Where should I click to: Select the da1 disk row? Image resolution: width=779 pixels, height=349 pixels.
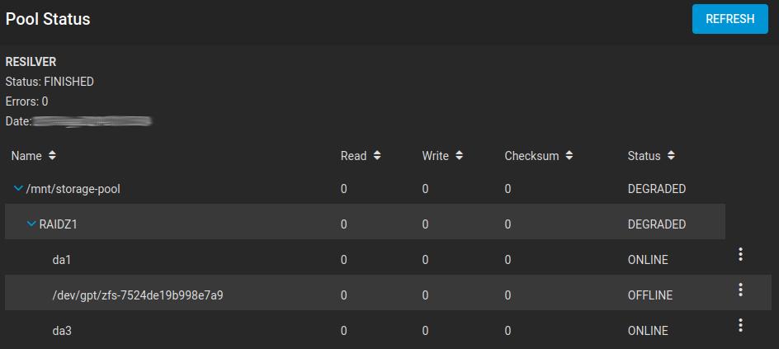pos(62,260)
